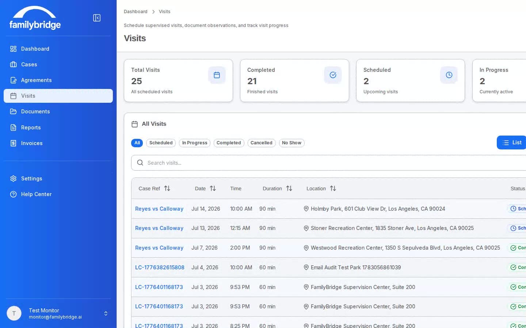Open Cases briefcase icon
This screenshot has height=328, width=526.
pyautogui.click(x=14, y=65)
